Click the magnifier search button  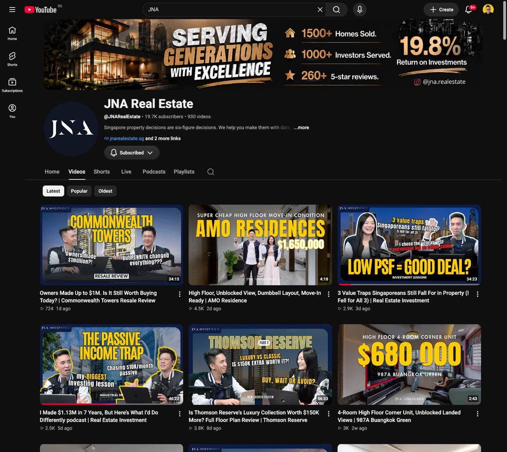pos(336,9)
